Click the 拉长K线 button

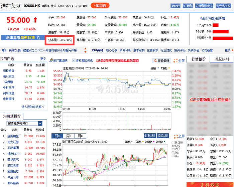[x=150, y=136]
